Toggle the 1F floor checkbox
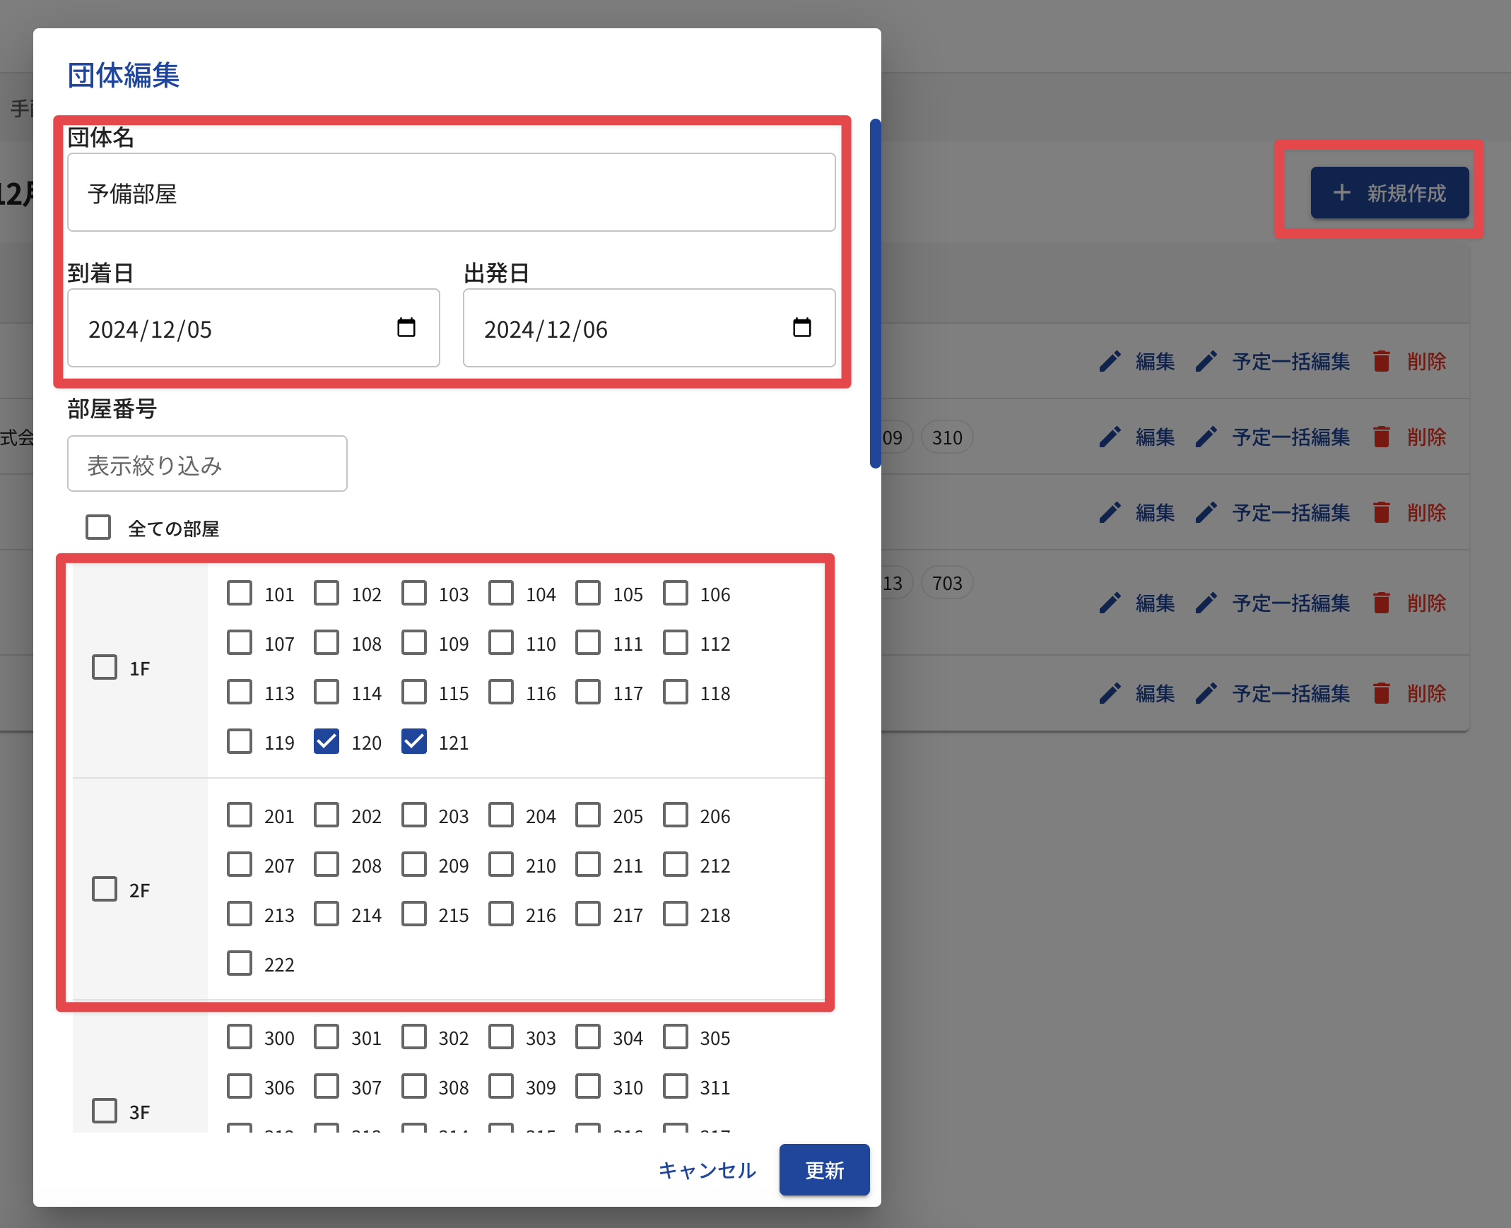 (x=105, y=667)
